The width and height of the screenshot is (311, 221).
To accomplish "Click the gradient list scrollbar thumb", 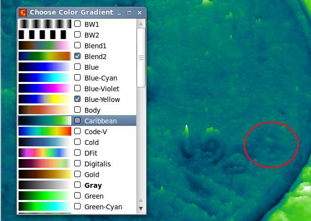I will (x=141, y=58).
